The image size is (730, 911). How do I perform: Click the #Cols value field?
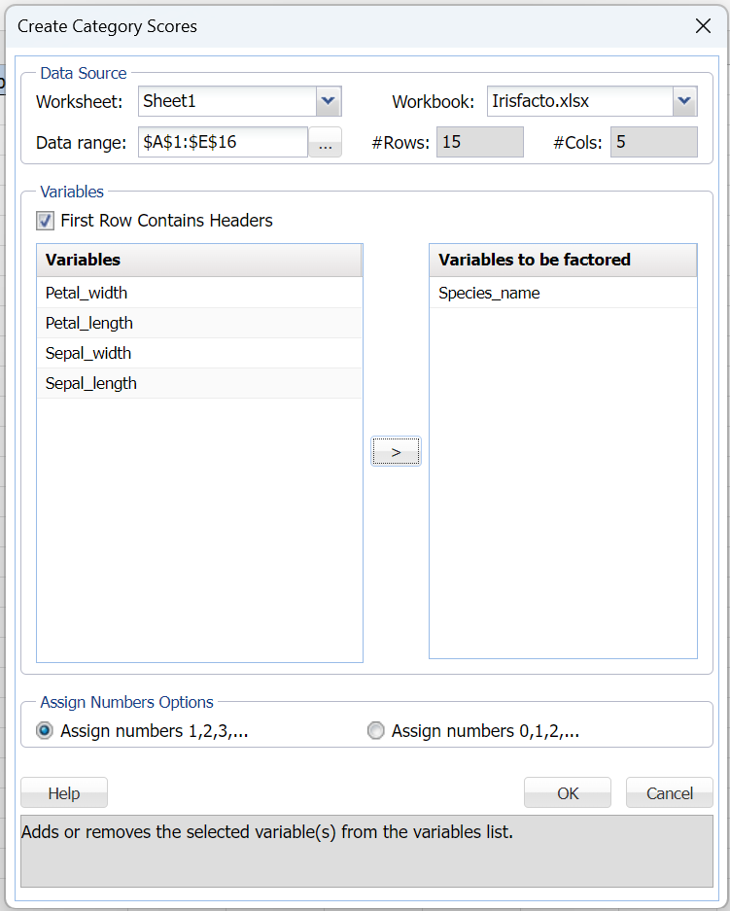653,142
